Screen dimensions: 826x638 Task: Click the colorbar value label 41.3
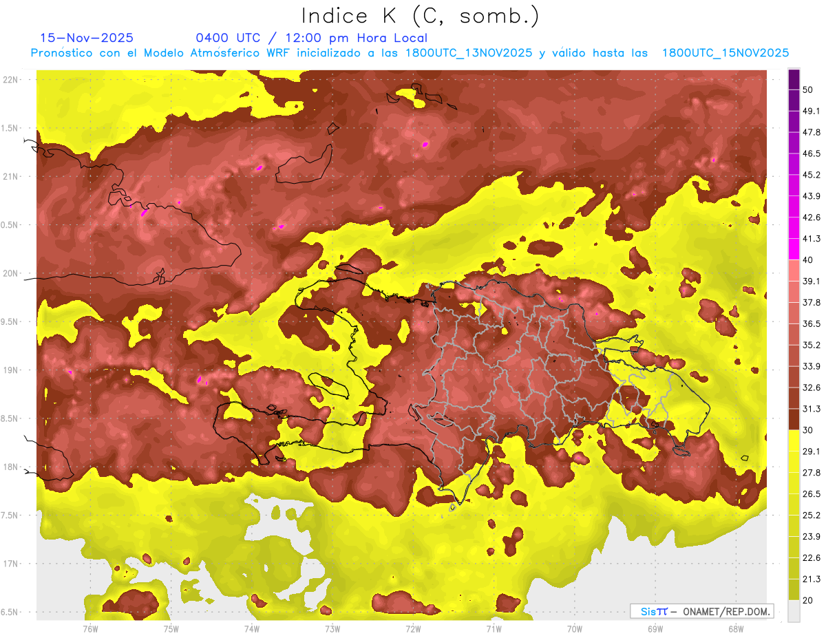[811, 239]
